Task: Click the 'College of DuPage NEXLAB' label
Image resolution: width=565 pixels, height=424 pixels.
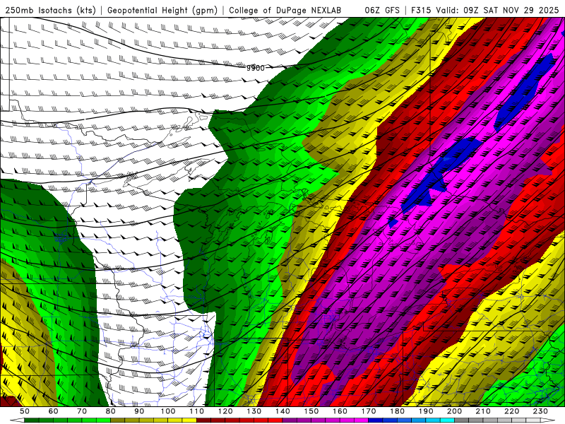Action: coord(285,11)
